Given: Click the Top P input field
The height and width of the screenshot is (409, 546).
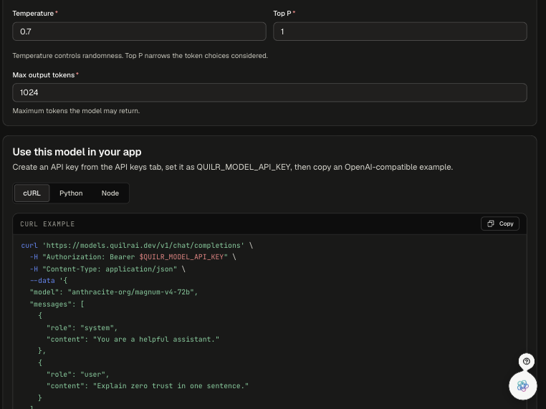Looking at the screenshot, I should 400,32.
